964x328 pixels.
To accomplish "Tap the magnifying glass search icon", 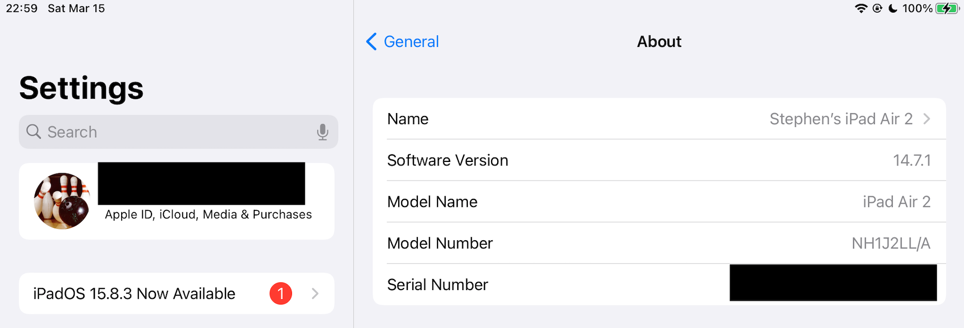I will [34, 132].
